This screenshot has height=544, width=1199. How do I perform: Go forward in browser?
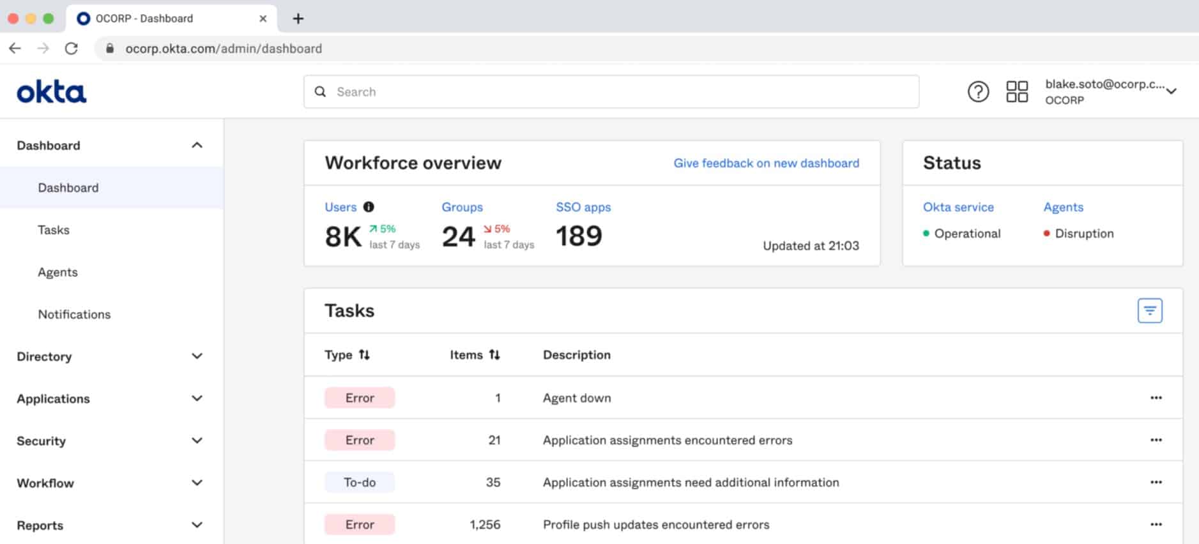(43, 49)
